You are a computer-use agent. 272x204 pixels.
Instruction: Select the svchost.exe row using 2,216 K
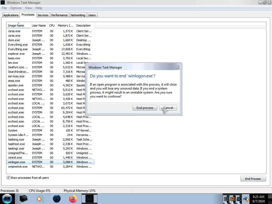50,126
